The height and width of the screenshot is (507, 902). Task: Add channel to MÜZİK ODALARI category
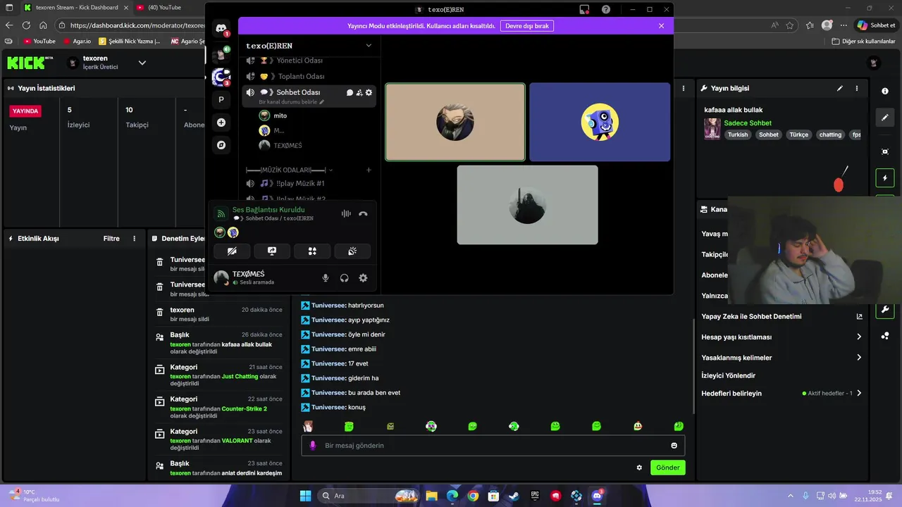coord(369,170)
